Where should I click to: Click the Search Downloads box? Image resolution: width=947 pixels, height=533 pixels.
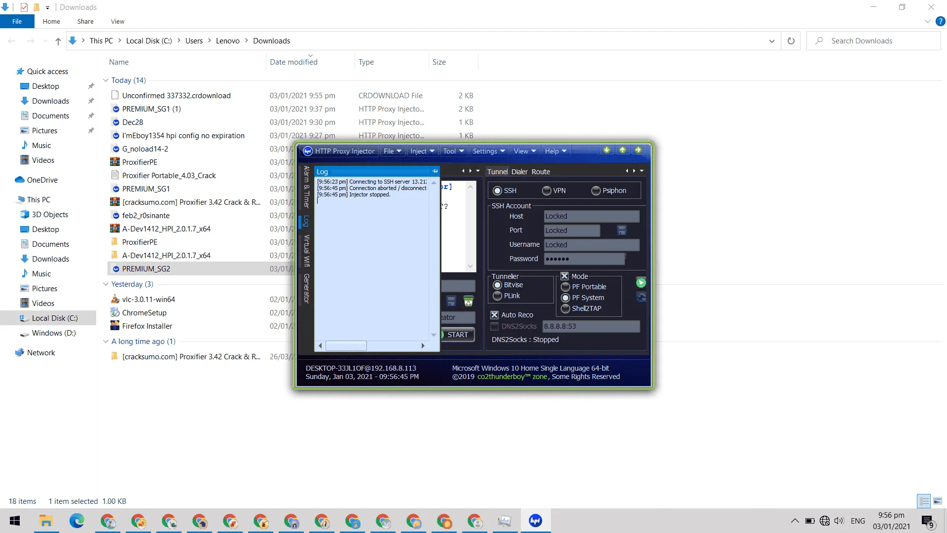(x=874, y=41)
